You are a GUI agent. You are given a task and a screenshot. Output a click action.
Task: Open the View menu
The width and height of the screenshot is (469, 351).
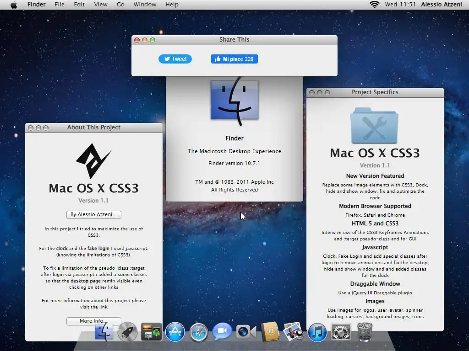(x=101, y=5)
